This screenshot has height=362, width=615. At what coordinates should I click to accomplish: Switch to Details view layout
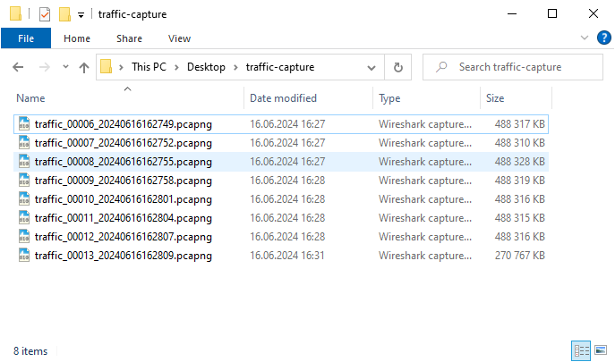point(579,350)
